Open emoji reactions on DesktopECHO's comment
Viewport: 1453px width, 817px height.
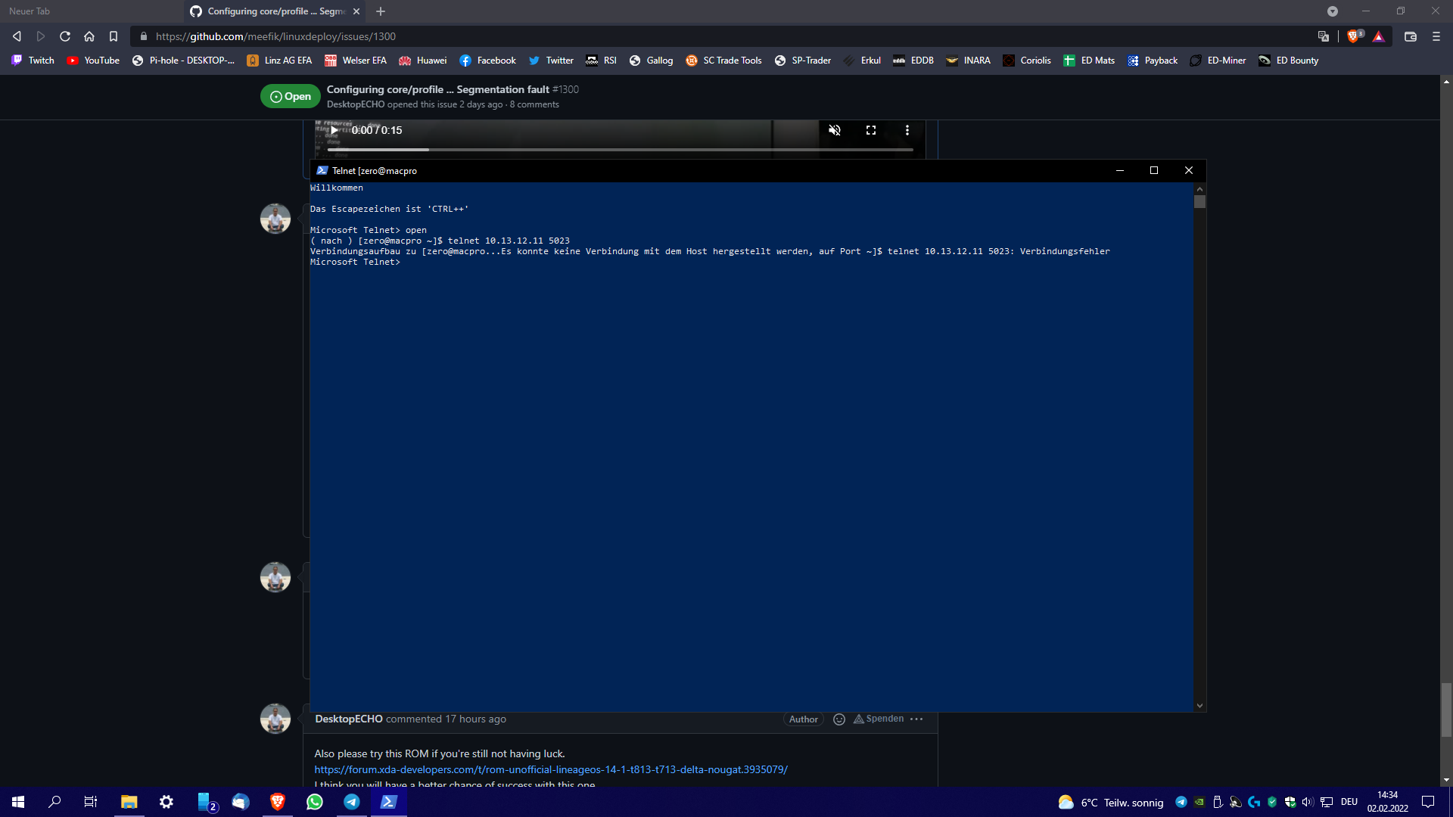839,719
